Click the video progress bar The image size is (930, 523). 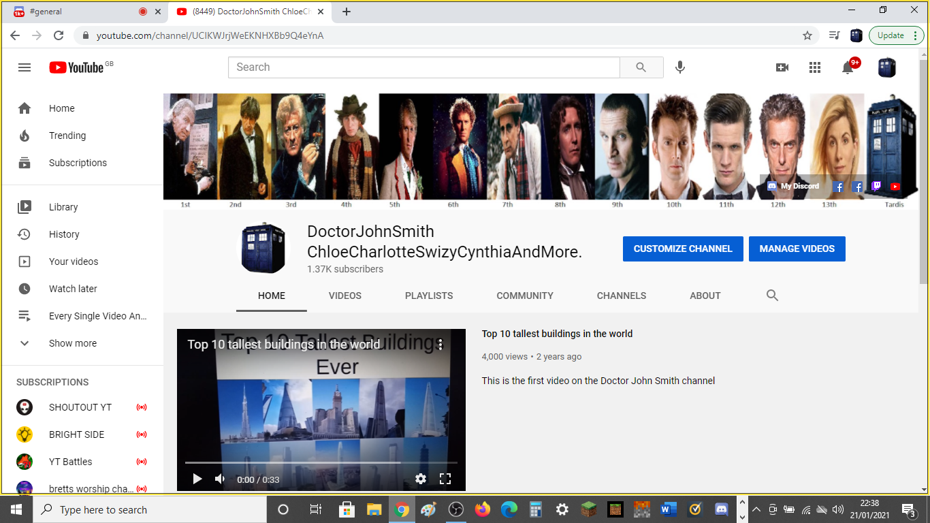[321, 463]
